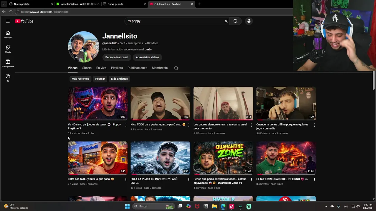Open the Tú sidebar item
376x211 pixels.
point(8,78)
